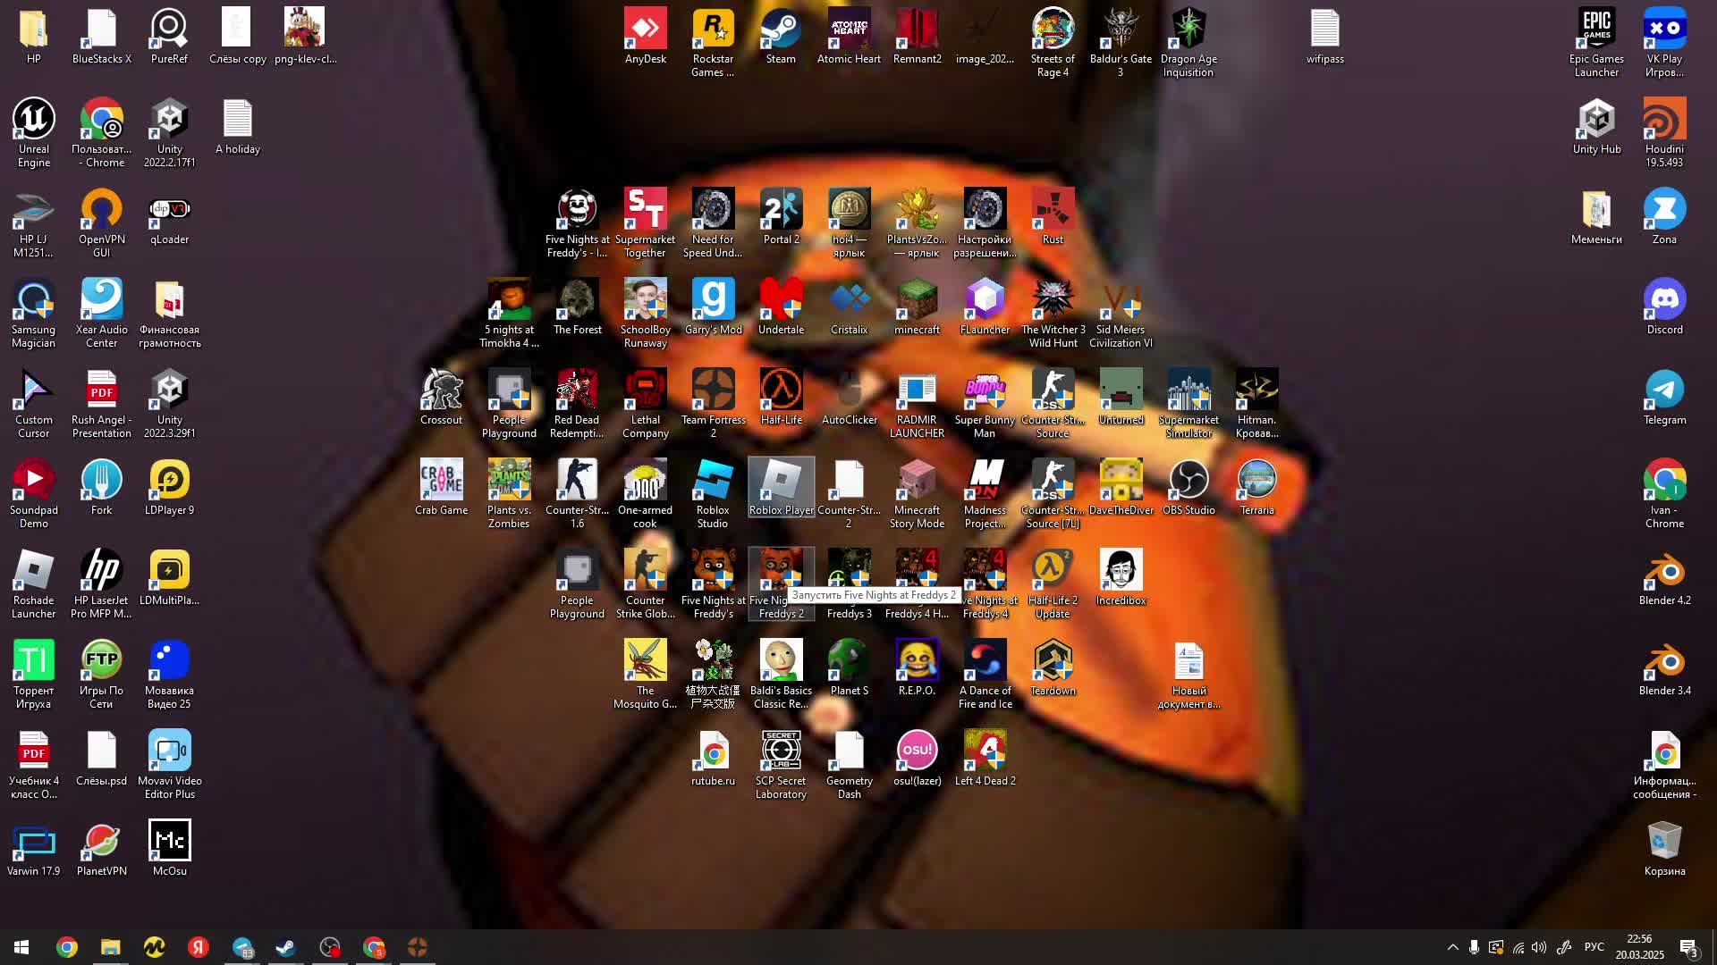
Task: Select the Terraria game shortcut
Action: click(1256, 481)
